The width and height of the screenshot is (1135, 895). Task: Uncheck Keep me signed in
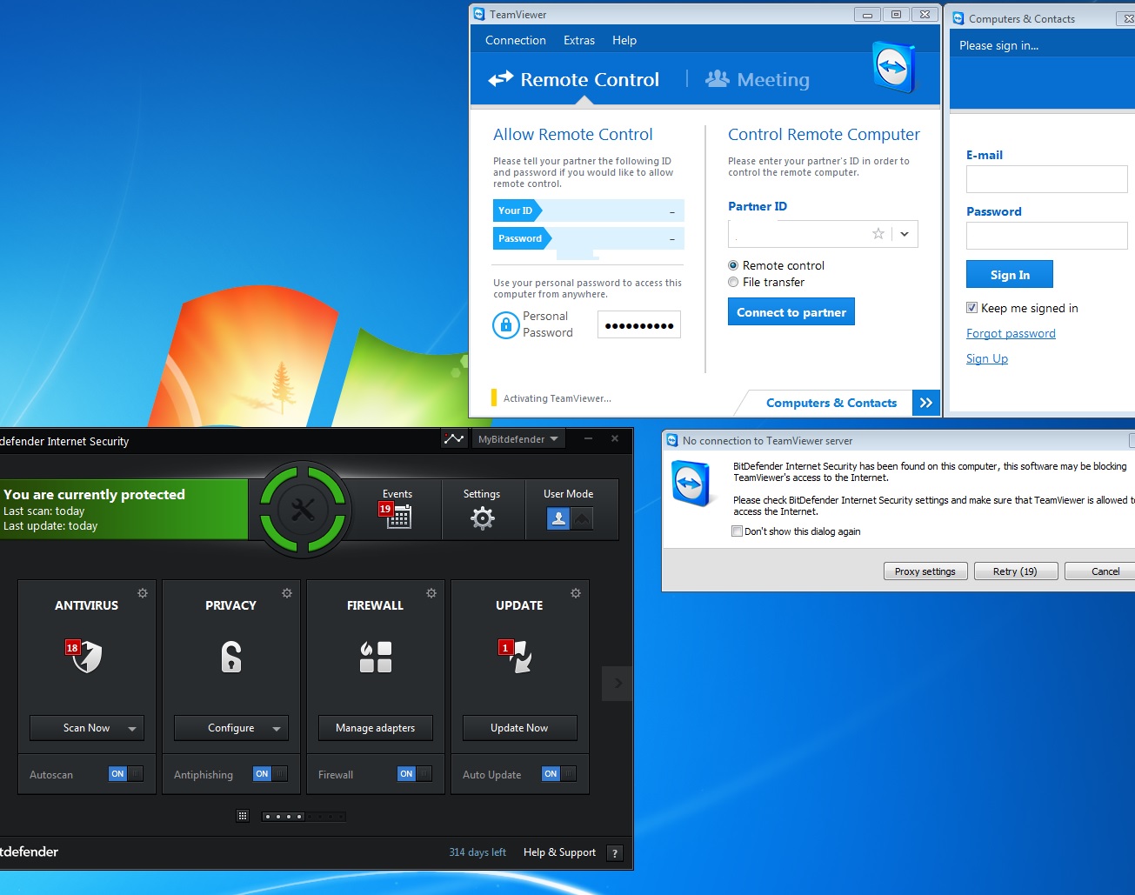[x=971, y=308]
